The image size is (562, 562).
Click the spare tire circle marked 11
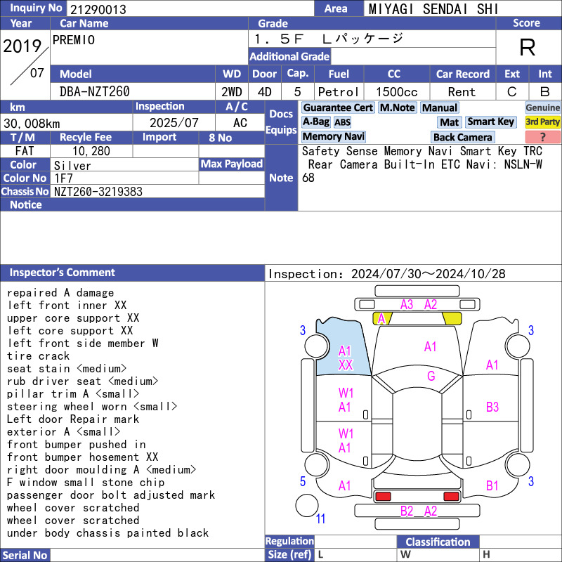tap(307, 505)
